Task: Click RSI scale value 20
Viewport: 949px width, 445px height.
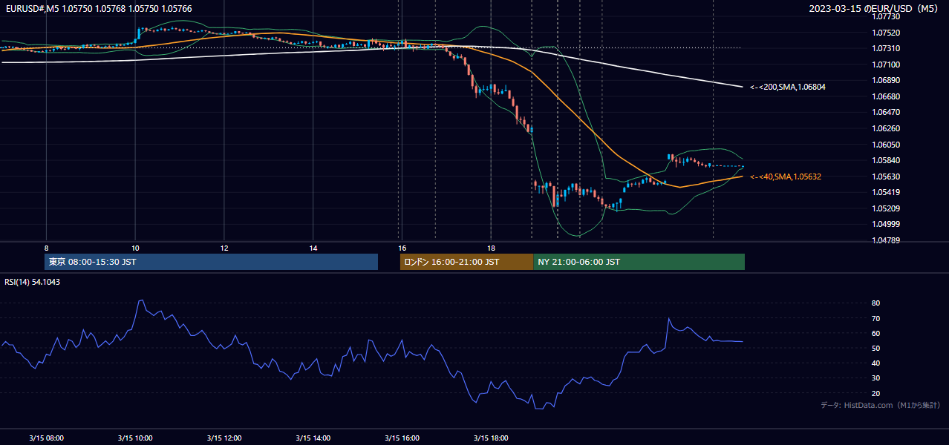Action: pos(876,393)
